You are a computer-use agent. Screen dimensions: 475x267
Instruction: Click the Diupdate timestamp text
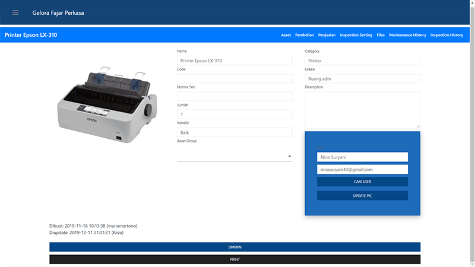pyautogui.click(x=86, y=233)
